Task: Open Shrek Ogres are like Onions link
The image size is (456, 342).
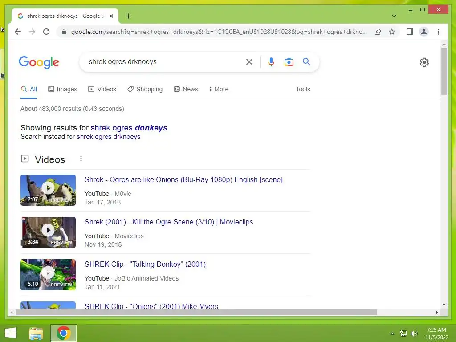Action: pos(183,180)
